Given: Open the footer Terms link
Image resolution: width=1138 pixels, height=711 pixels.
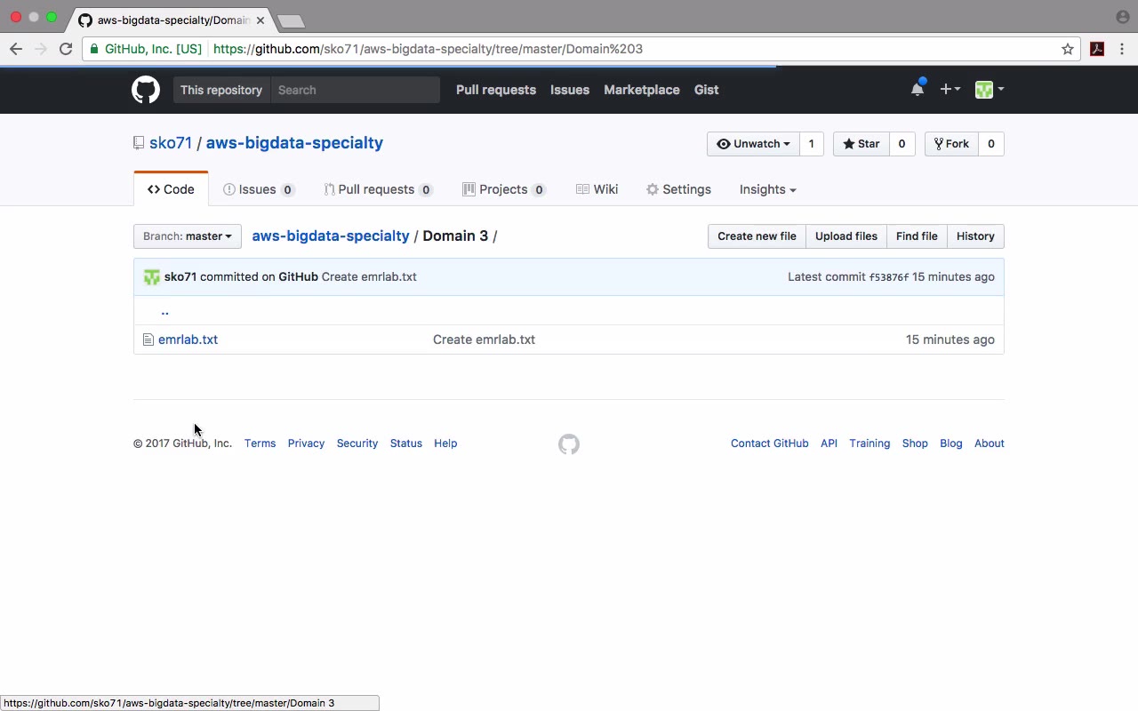Looking at the screenshot, I should click(260, 443).
